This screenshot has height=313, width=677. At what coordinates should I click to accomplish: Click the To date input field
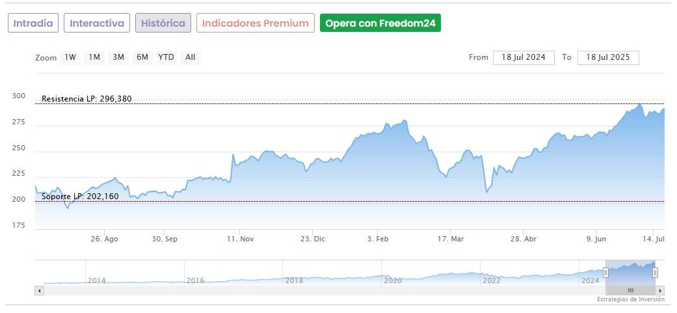pyautogui.click(x=608, y=57)
